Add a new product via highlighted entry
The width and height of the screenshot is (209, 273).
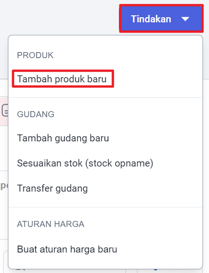click(63, 79)
